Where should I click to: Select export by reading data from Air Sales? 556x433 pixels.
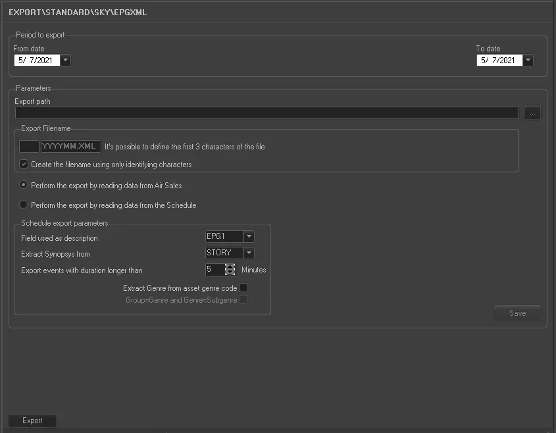click(24, 186)
